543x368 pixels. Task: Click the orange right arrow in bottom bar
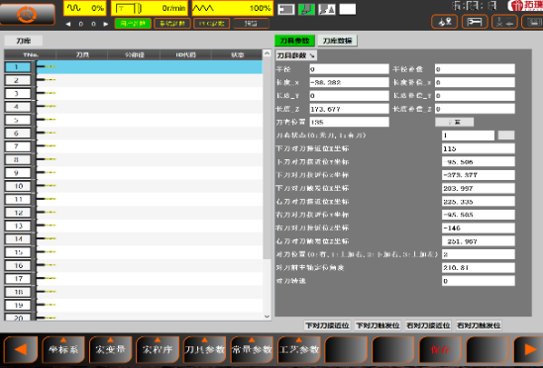tap(528, 349)
